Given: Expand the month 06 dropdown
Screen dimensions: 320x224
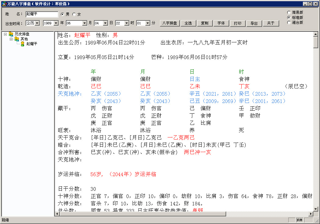Looking at the screenshot, I should pos(85,23).
